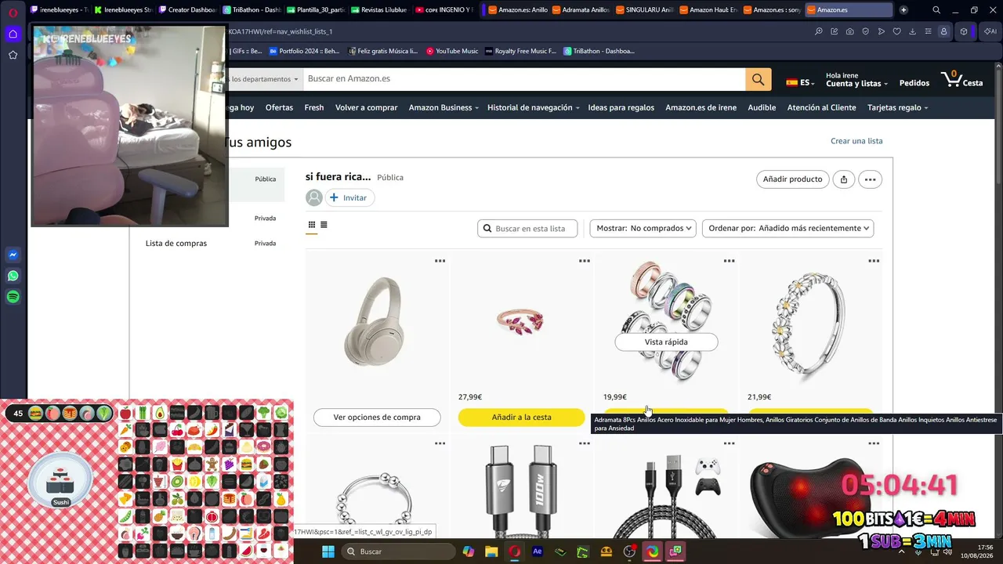The image size is (1003, 564).
Task: Click the Vista rápida button
Action: pyautogui.click(x=666, y=342)
